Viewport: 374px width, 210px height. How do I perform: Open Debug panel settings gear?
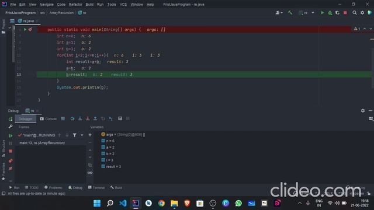tap(363, 111)
